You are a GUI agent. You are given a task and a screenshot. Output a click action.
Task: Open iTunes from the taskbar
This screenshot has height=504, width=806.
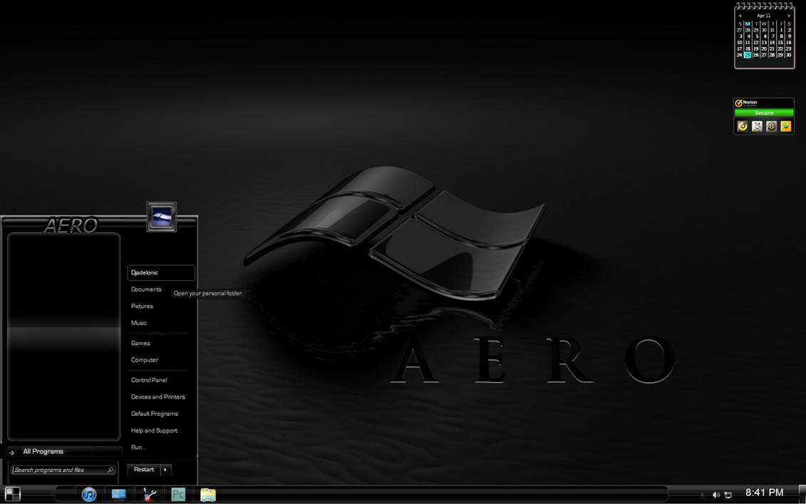pos(89,494)
